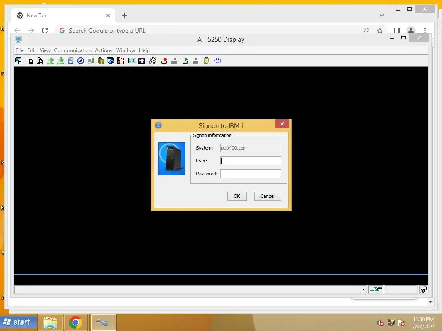Click the Password input field
The width and height of the screenshot is (442, 331).
click(x=251, y=174)
